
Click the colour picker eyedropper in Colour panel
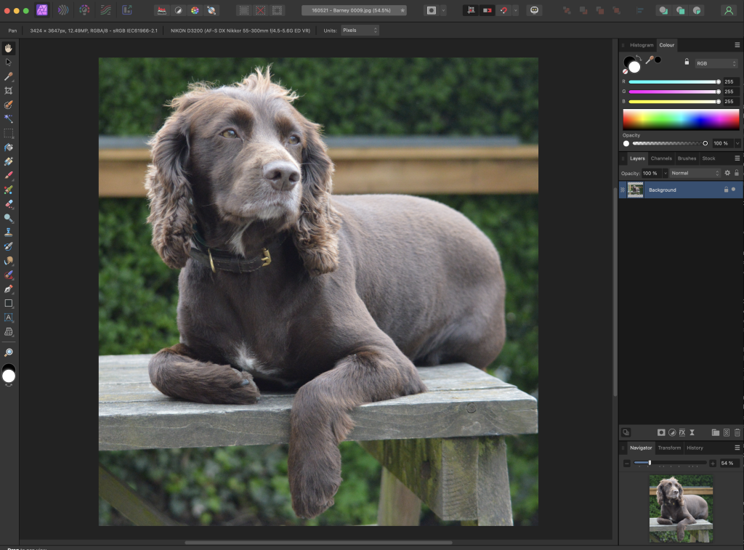point(649,60)
